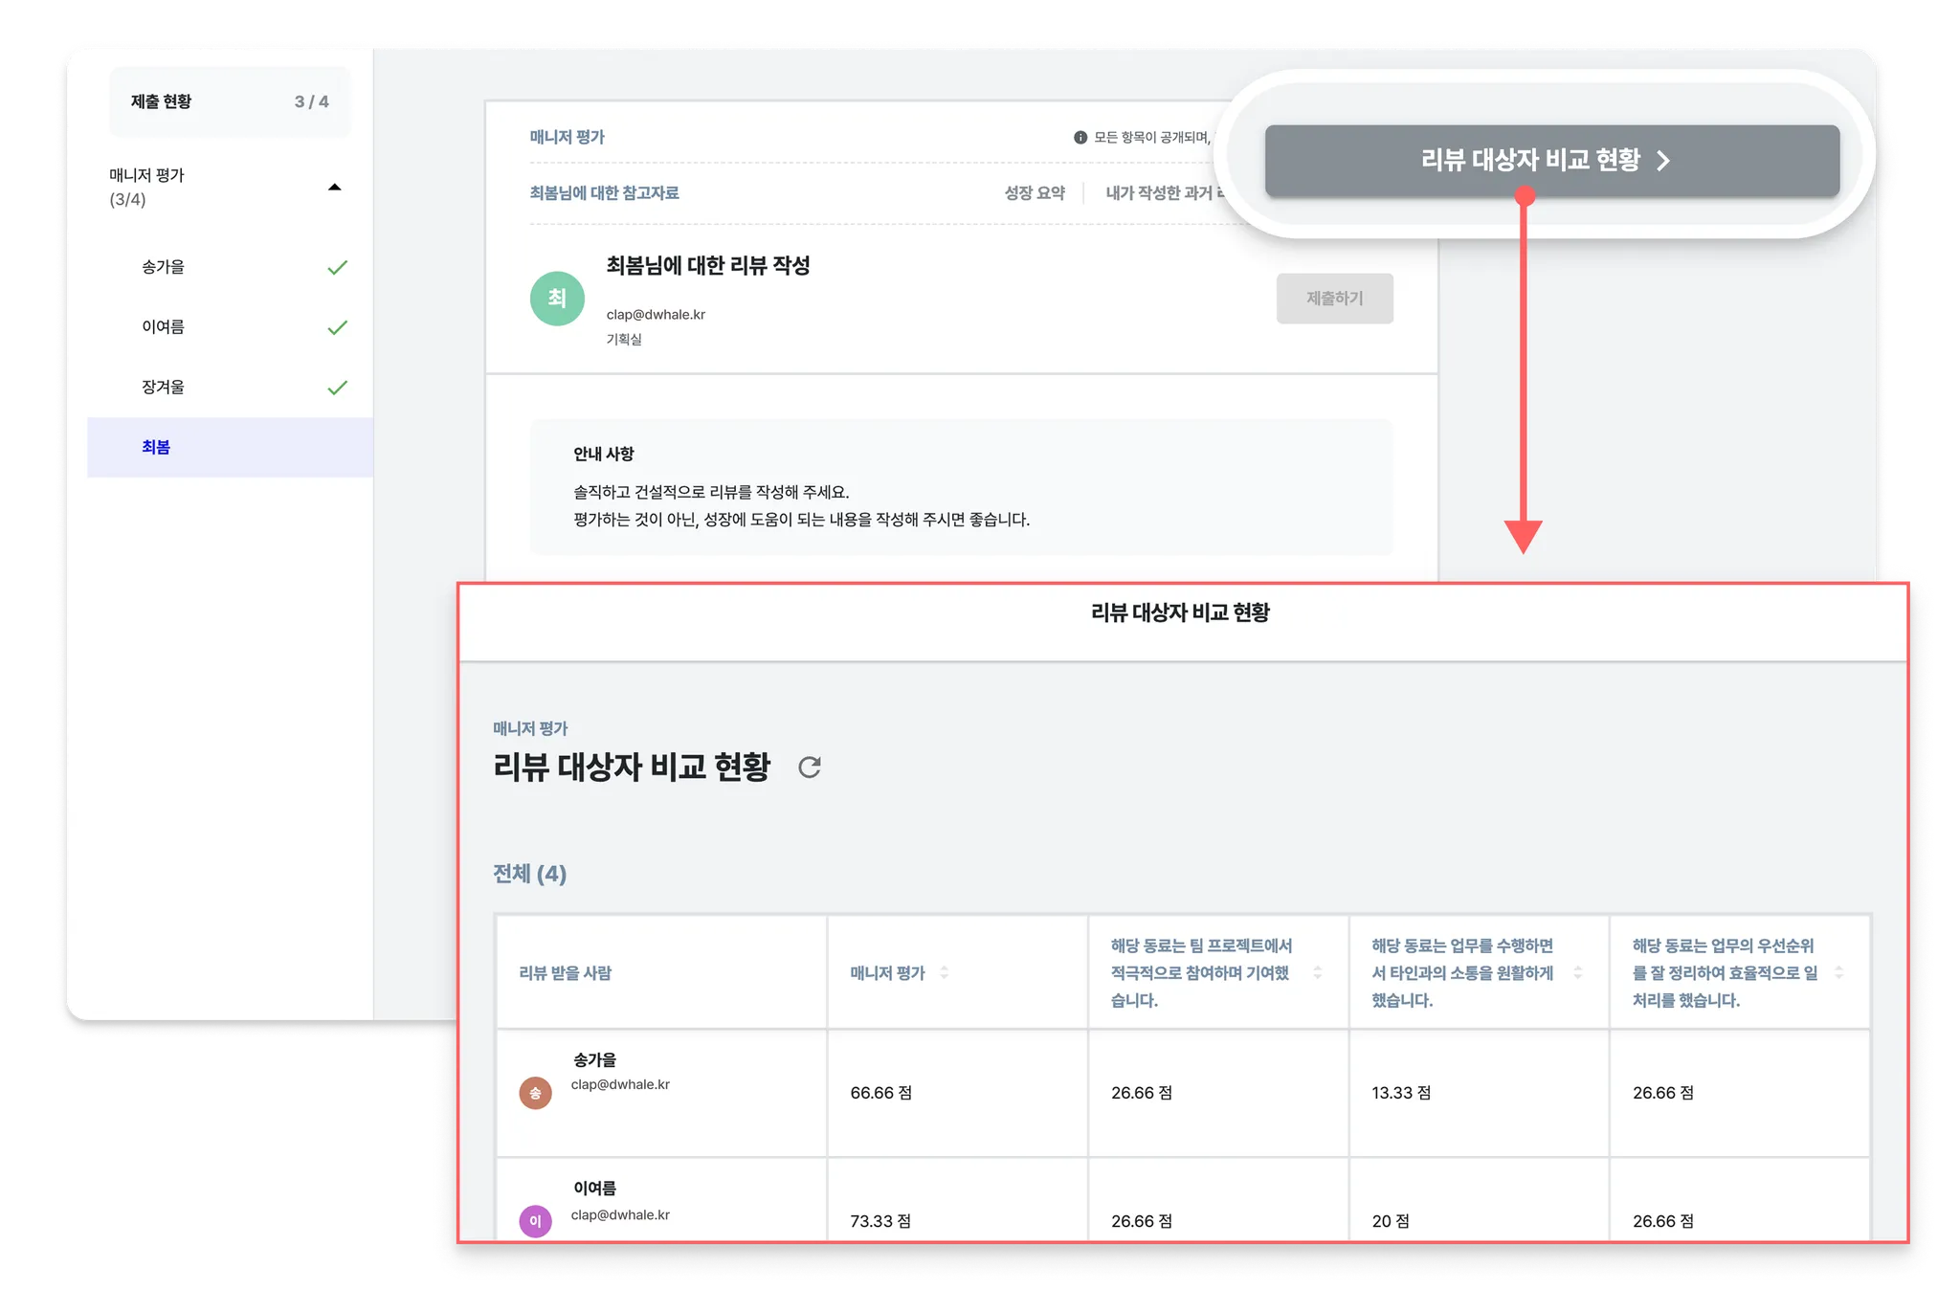Sort the 타인과의 소통을 원활하게 column
The width and height of the screenshot is (1960, 1290).
[x=1578, y=972]
